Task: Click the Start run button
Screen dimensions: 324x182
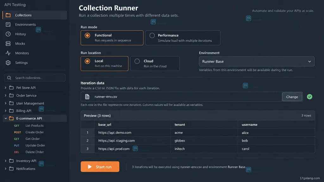Action: 100,167
